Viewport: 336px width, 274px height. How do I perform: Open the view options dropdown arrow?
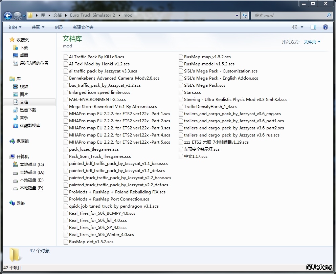(x=302, y=27)
